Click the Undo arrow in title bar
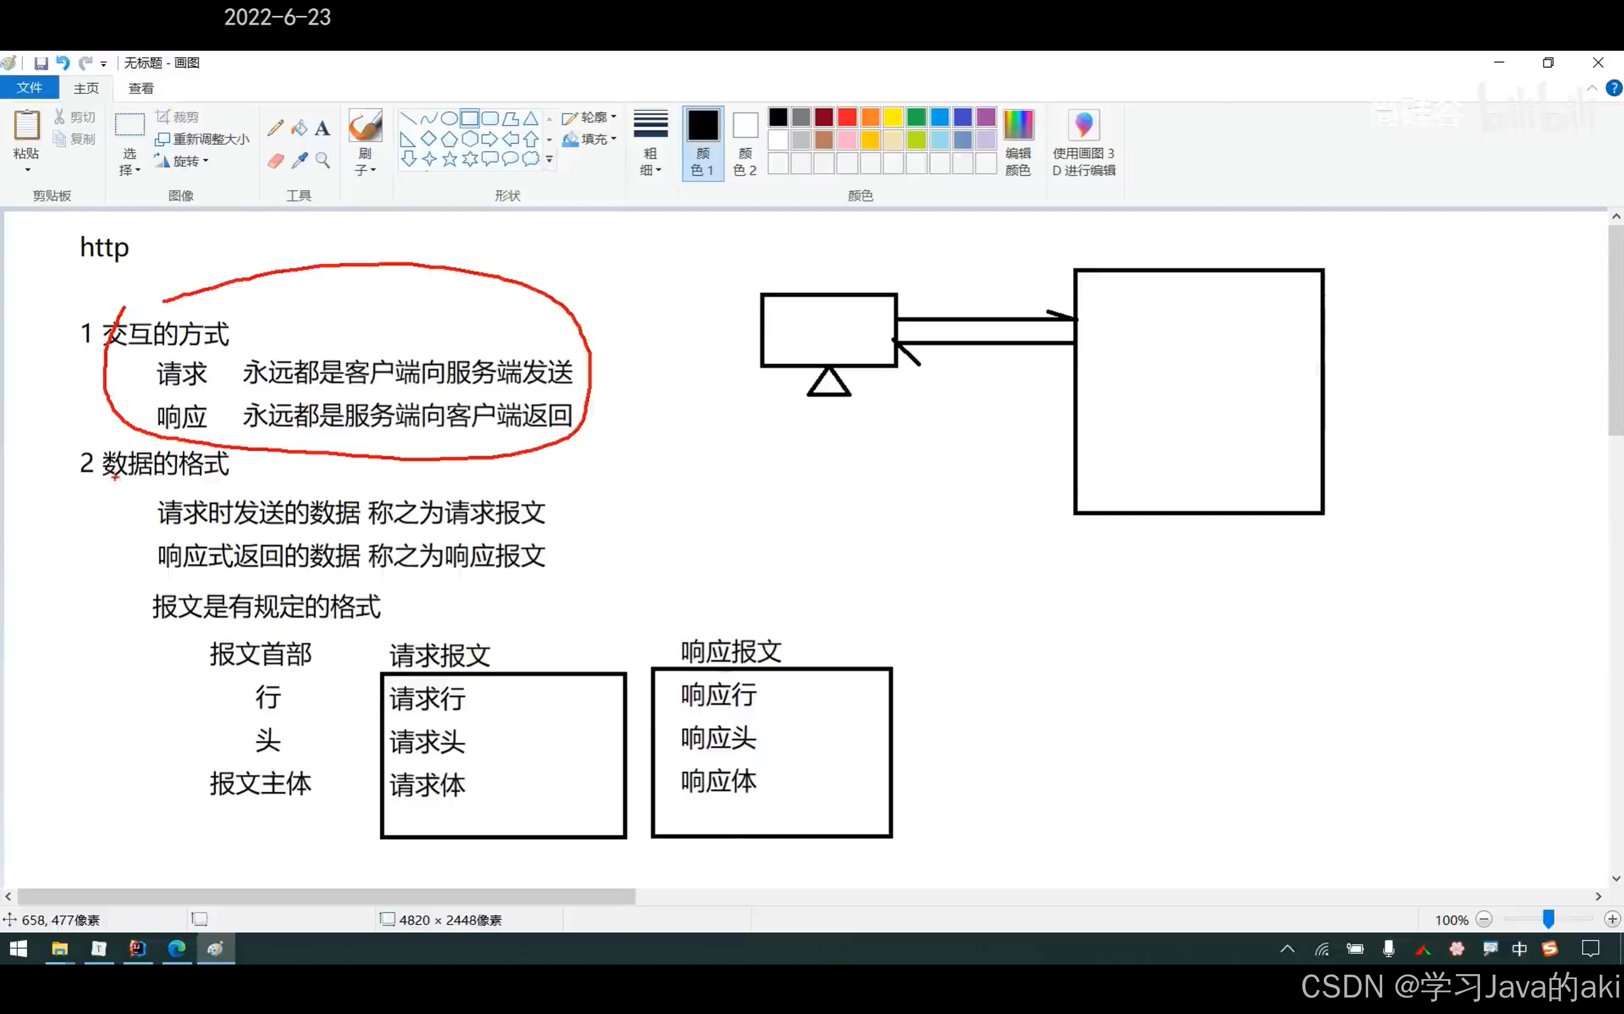Screen dimensions: 1624x1014 (63, 63)
